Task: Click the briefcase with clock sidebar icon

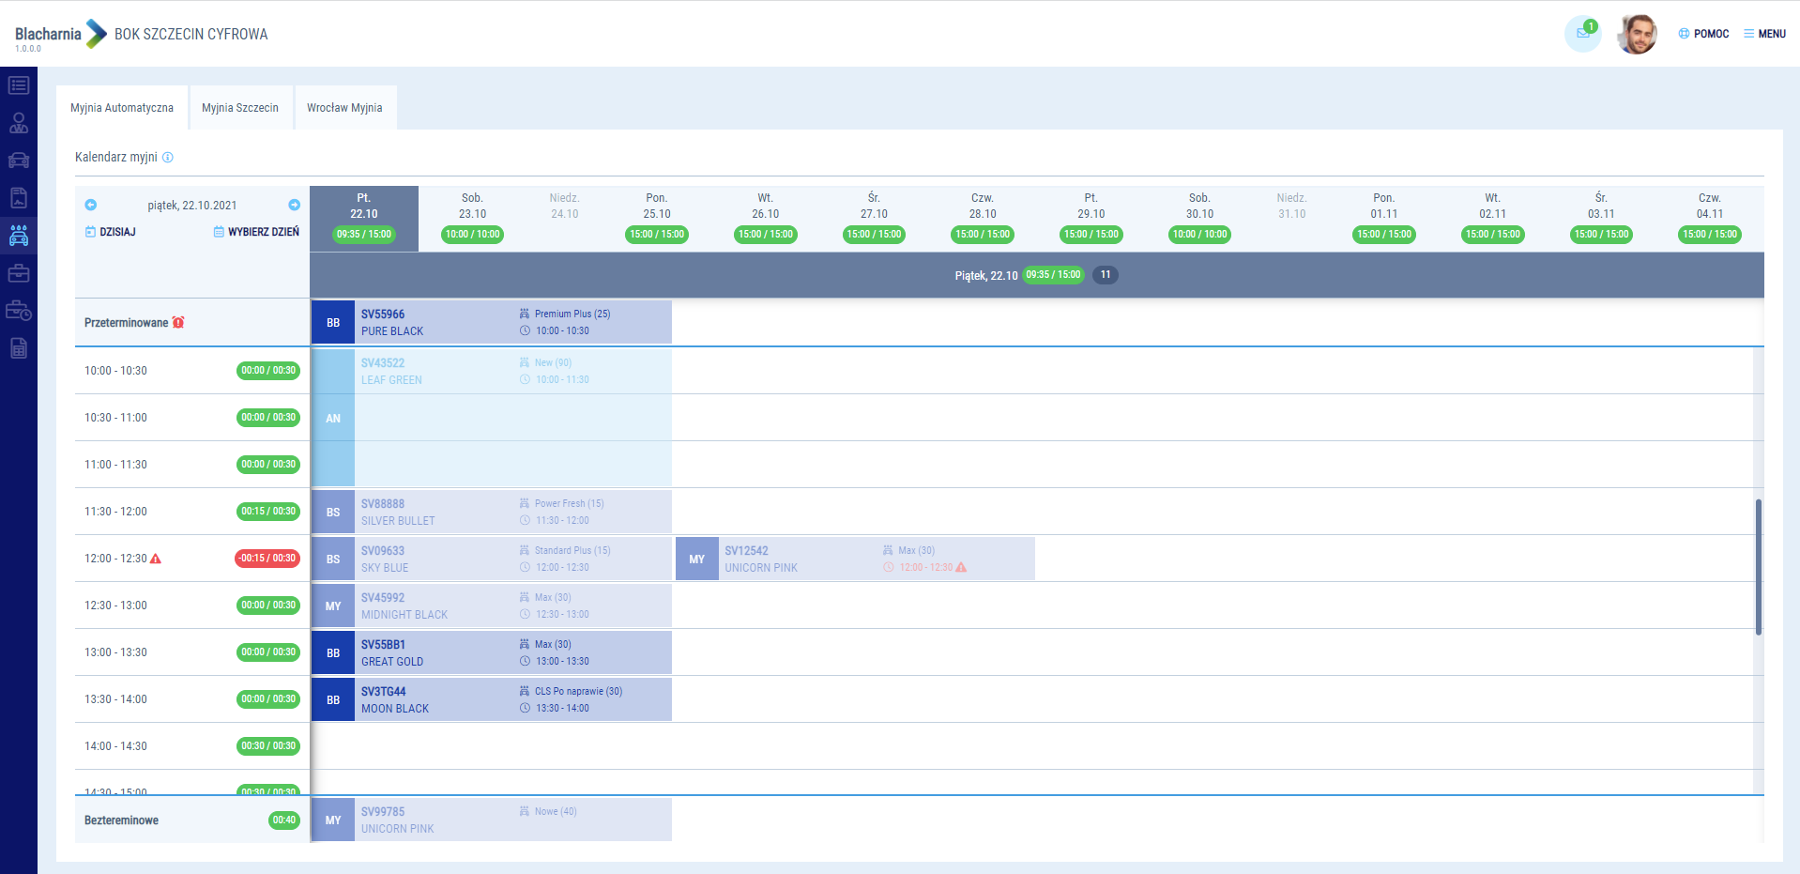Action: tap(19, 311)
